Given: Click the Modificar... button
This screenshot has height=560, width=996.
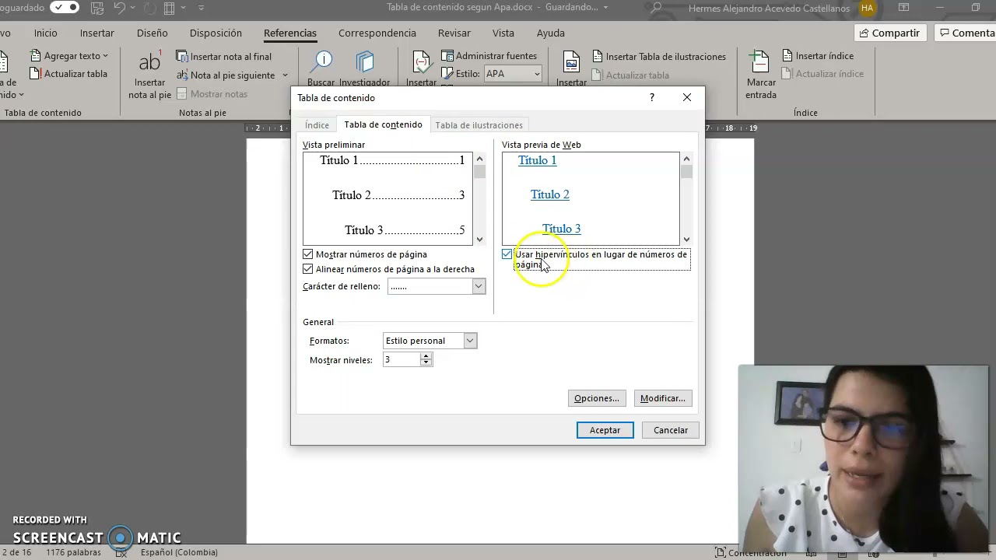Looking at the screenshot, I should click(663, 398).
